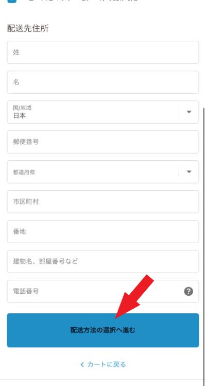
Task: Click the cut-off label next to top checkbox
Action: [x=82, y=1]
